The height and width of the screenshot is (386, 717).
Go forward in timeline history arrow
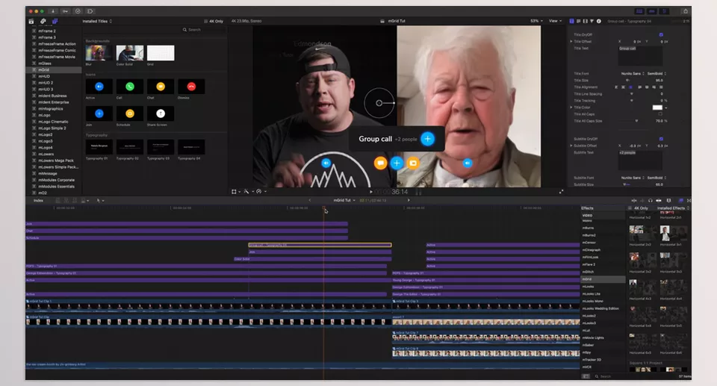point(409,200)
